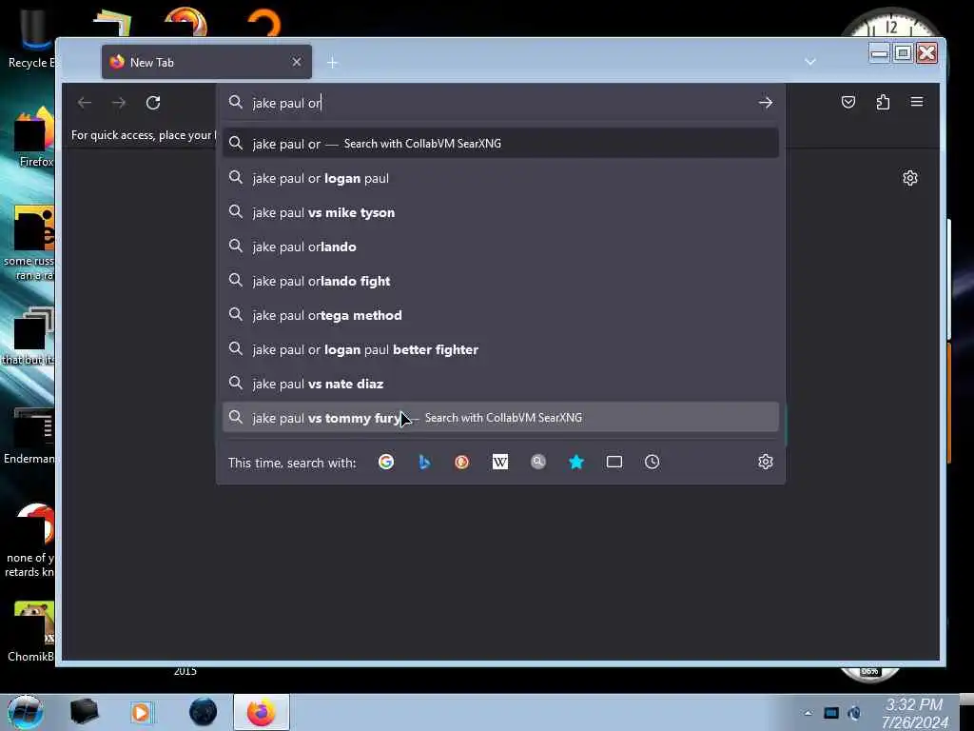Open the Firefox hamburger application menu
974x731 pixels.
pyautogui.click(x=917, y=102)
